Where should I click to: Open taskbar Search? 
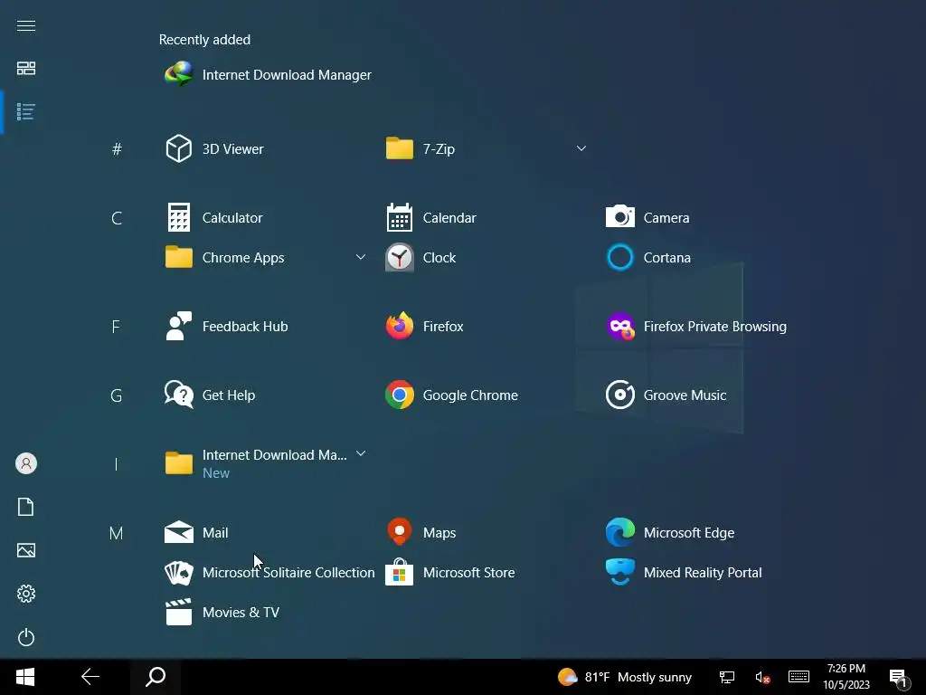[156, 677]
